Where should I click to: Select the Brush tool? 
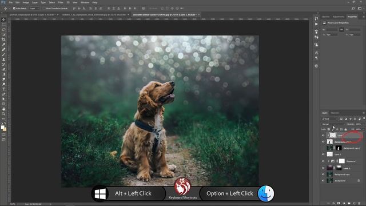pyautogui.click(x=3, y=54)
